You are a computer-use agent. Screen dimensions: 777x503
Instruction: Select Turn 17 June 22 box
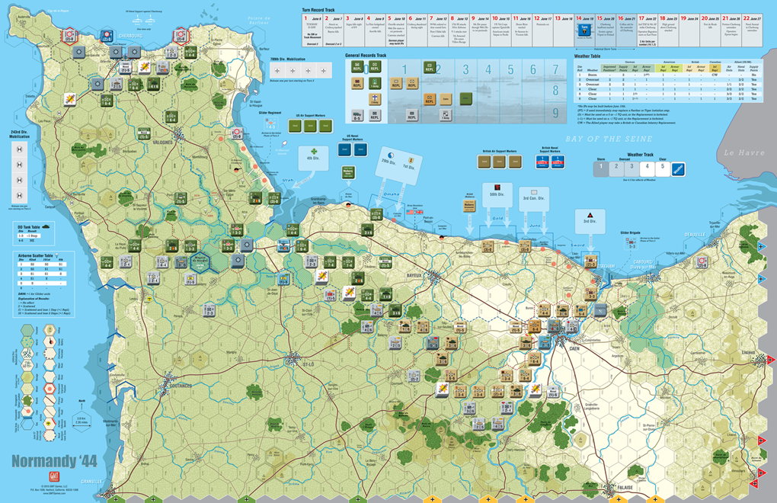pyautogui.click(x=647, y=30)
